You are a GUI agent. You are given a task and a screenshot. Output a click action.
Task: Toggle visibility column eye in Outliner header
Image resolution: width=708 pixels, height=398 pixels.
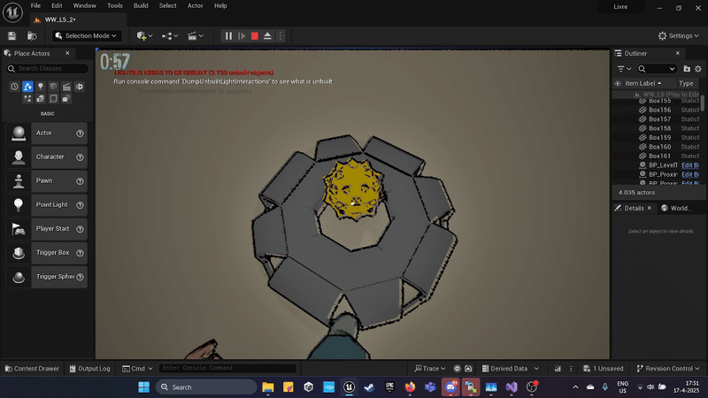click(617, 83)
